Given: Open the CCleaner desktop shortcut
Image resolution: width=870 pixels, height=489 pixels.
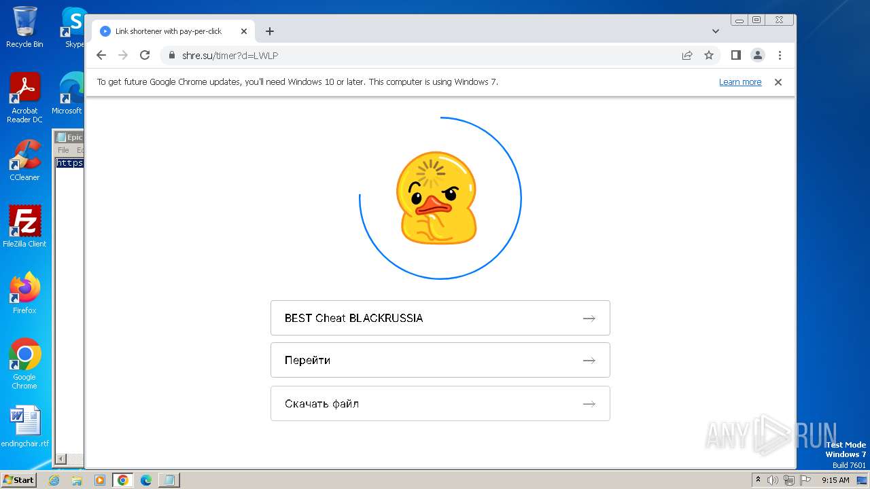Looking at the screenshot, I should click(x=24, y=160).
